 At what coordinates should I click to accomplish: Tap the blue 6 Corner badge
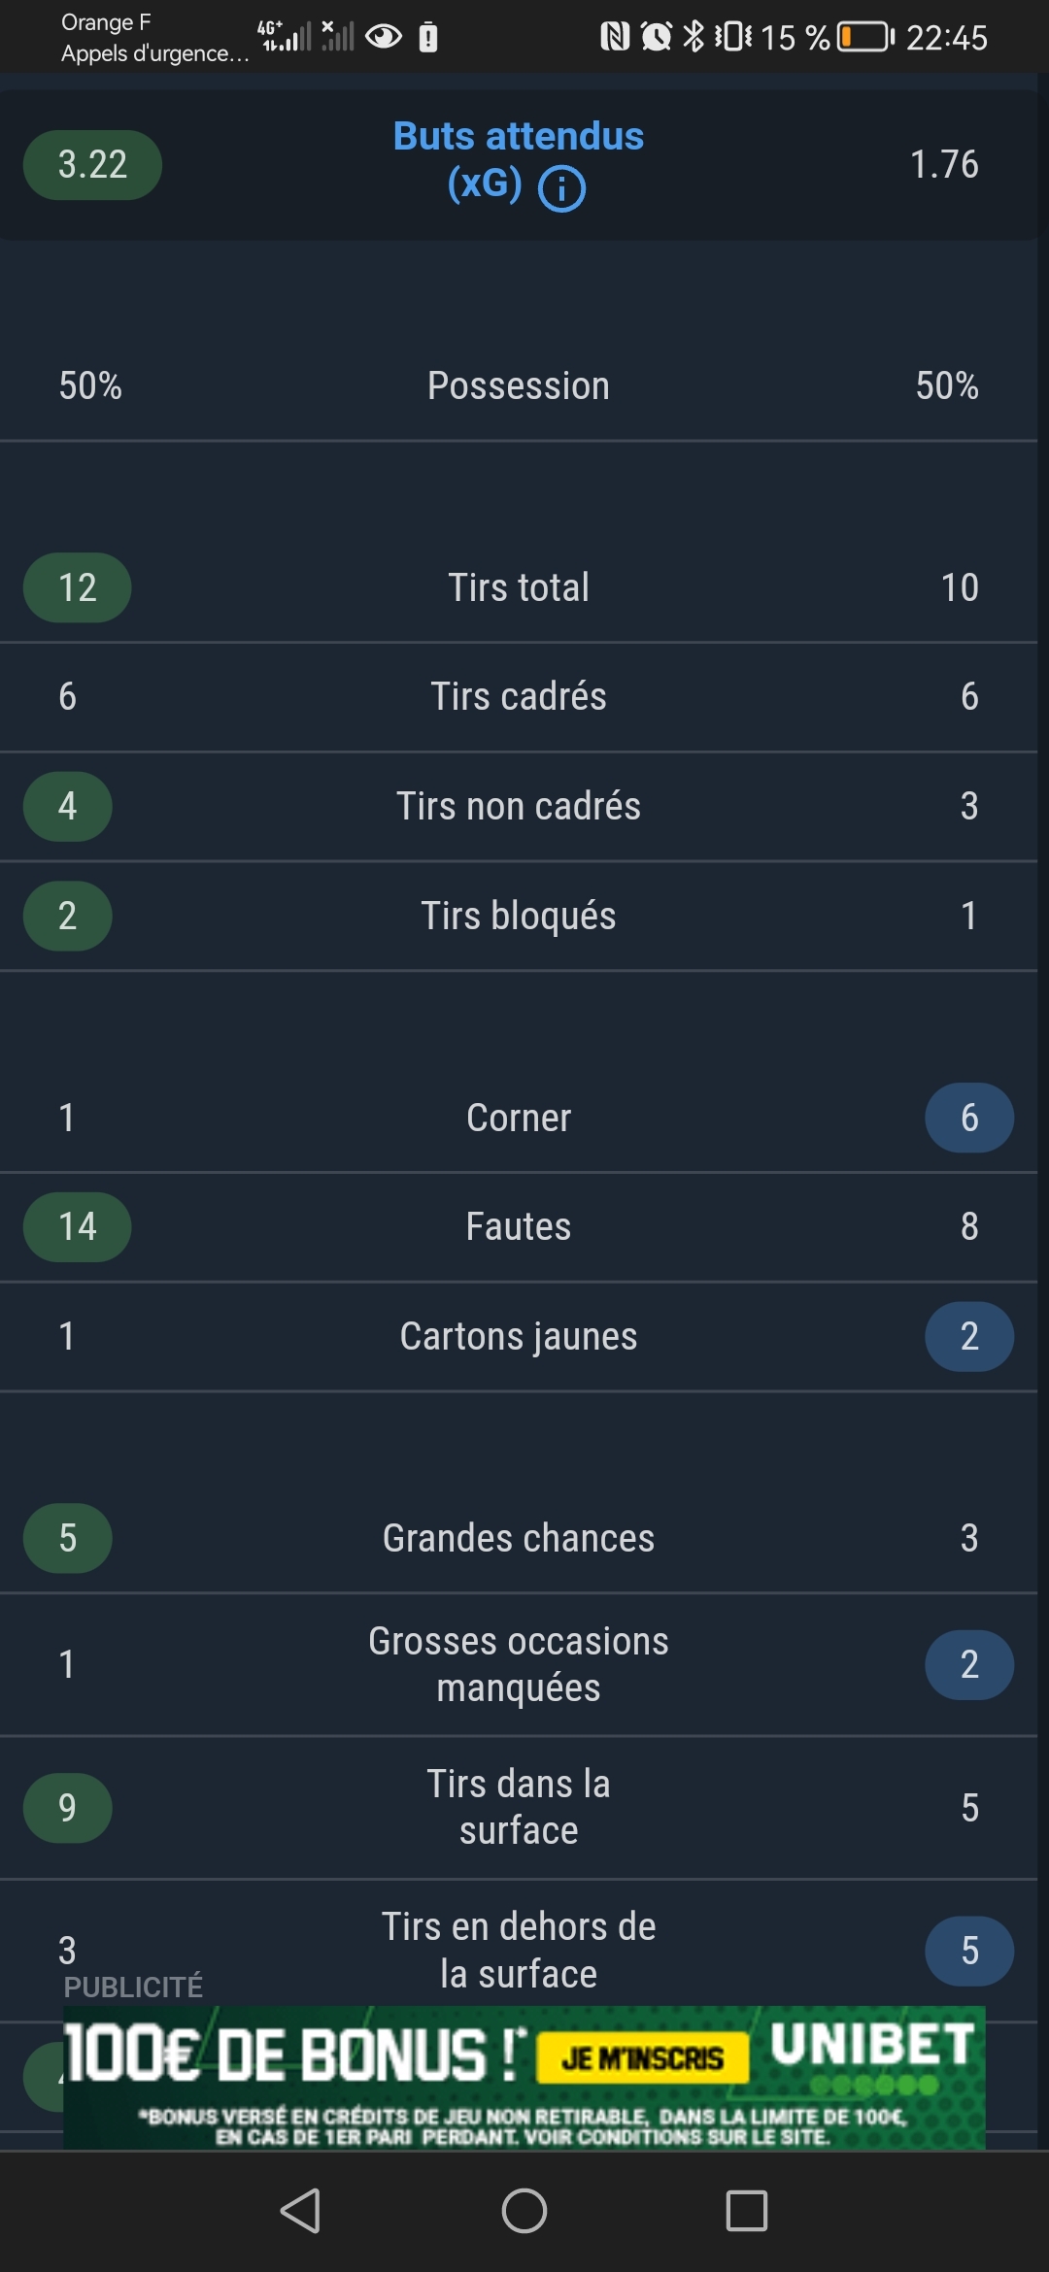tap(968, 1118)
